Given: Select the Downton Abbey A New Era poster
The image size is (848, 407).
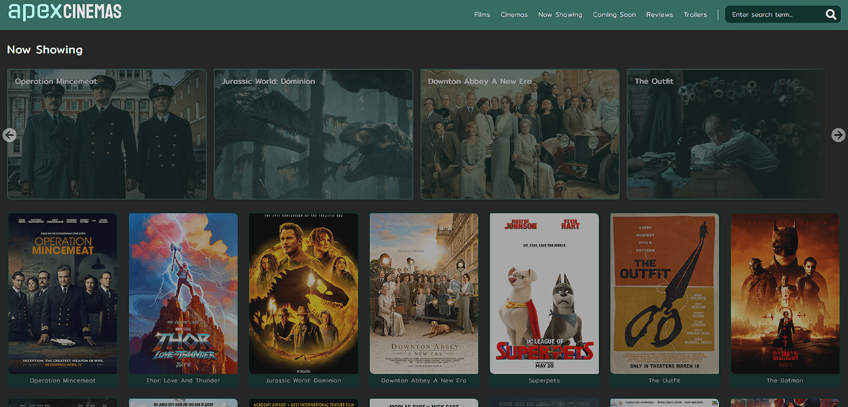Looking at the screenshot, I should coord(424,293).
